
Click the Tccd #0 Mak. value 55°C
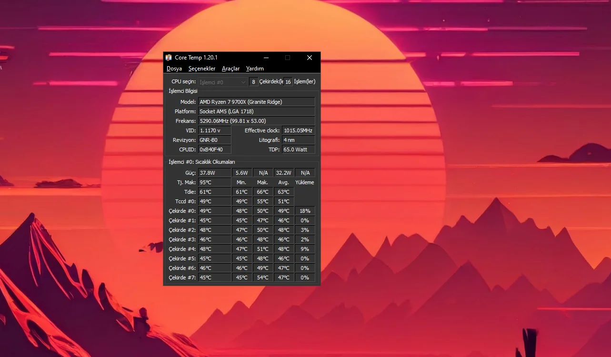click(263, 201)
